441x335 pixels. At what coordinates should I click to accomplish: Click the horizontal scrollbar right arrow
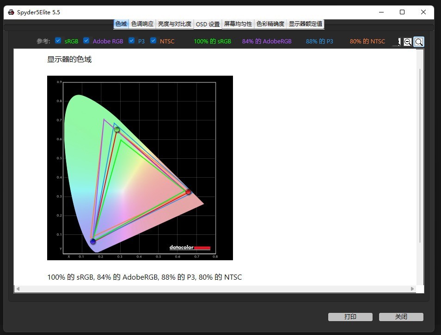(412, 289)
